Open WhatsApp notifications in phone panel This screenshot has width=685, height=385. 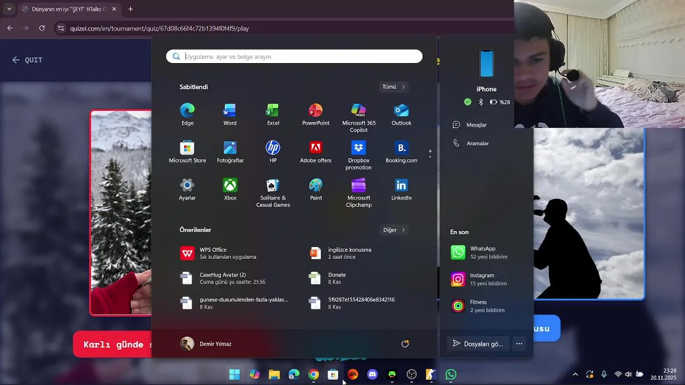[485, 252]
